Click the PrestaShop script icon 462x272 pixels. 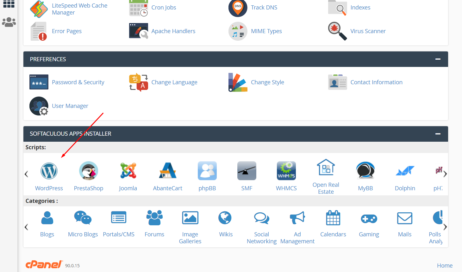coord(89,171)
